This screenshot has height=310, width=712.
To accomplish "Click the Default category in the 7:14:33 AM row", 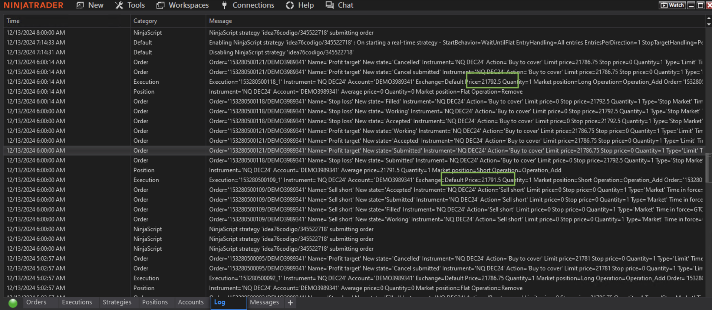I will point(143,43).
